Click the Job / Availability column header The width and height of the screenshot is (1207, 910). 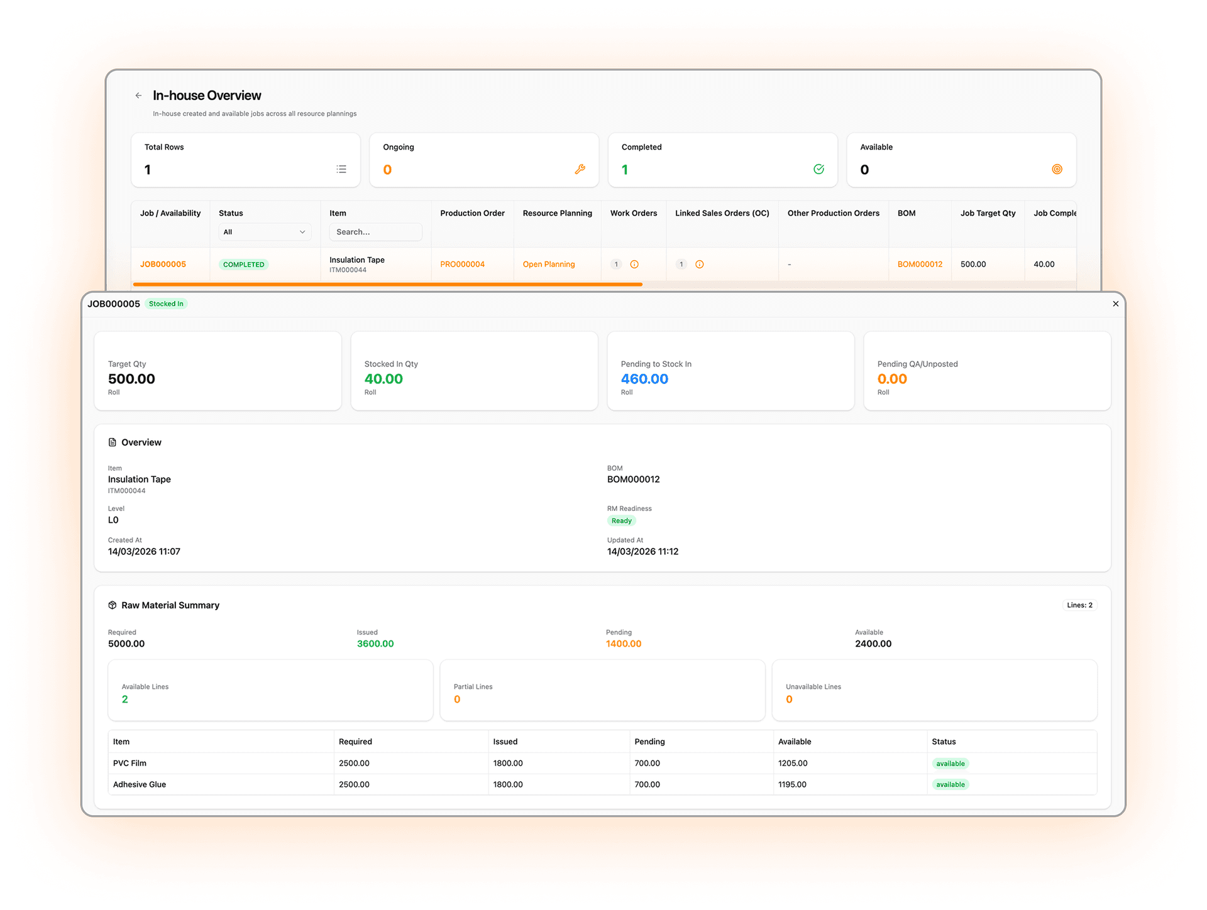[170, 213]
